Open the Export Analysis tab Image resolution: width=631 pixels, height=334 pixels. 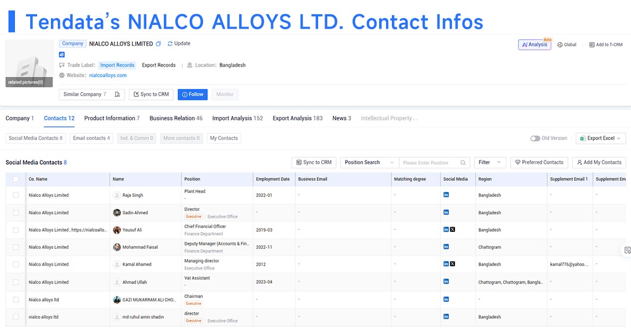(x=297, y=118)
